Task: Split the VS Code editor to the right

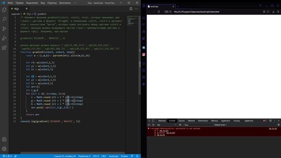Action: click(x=131, y=9)
